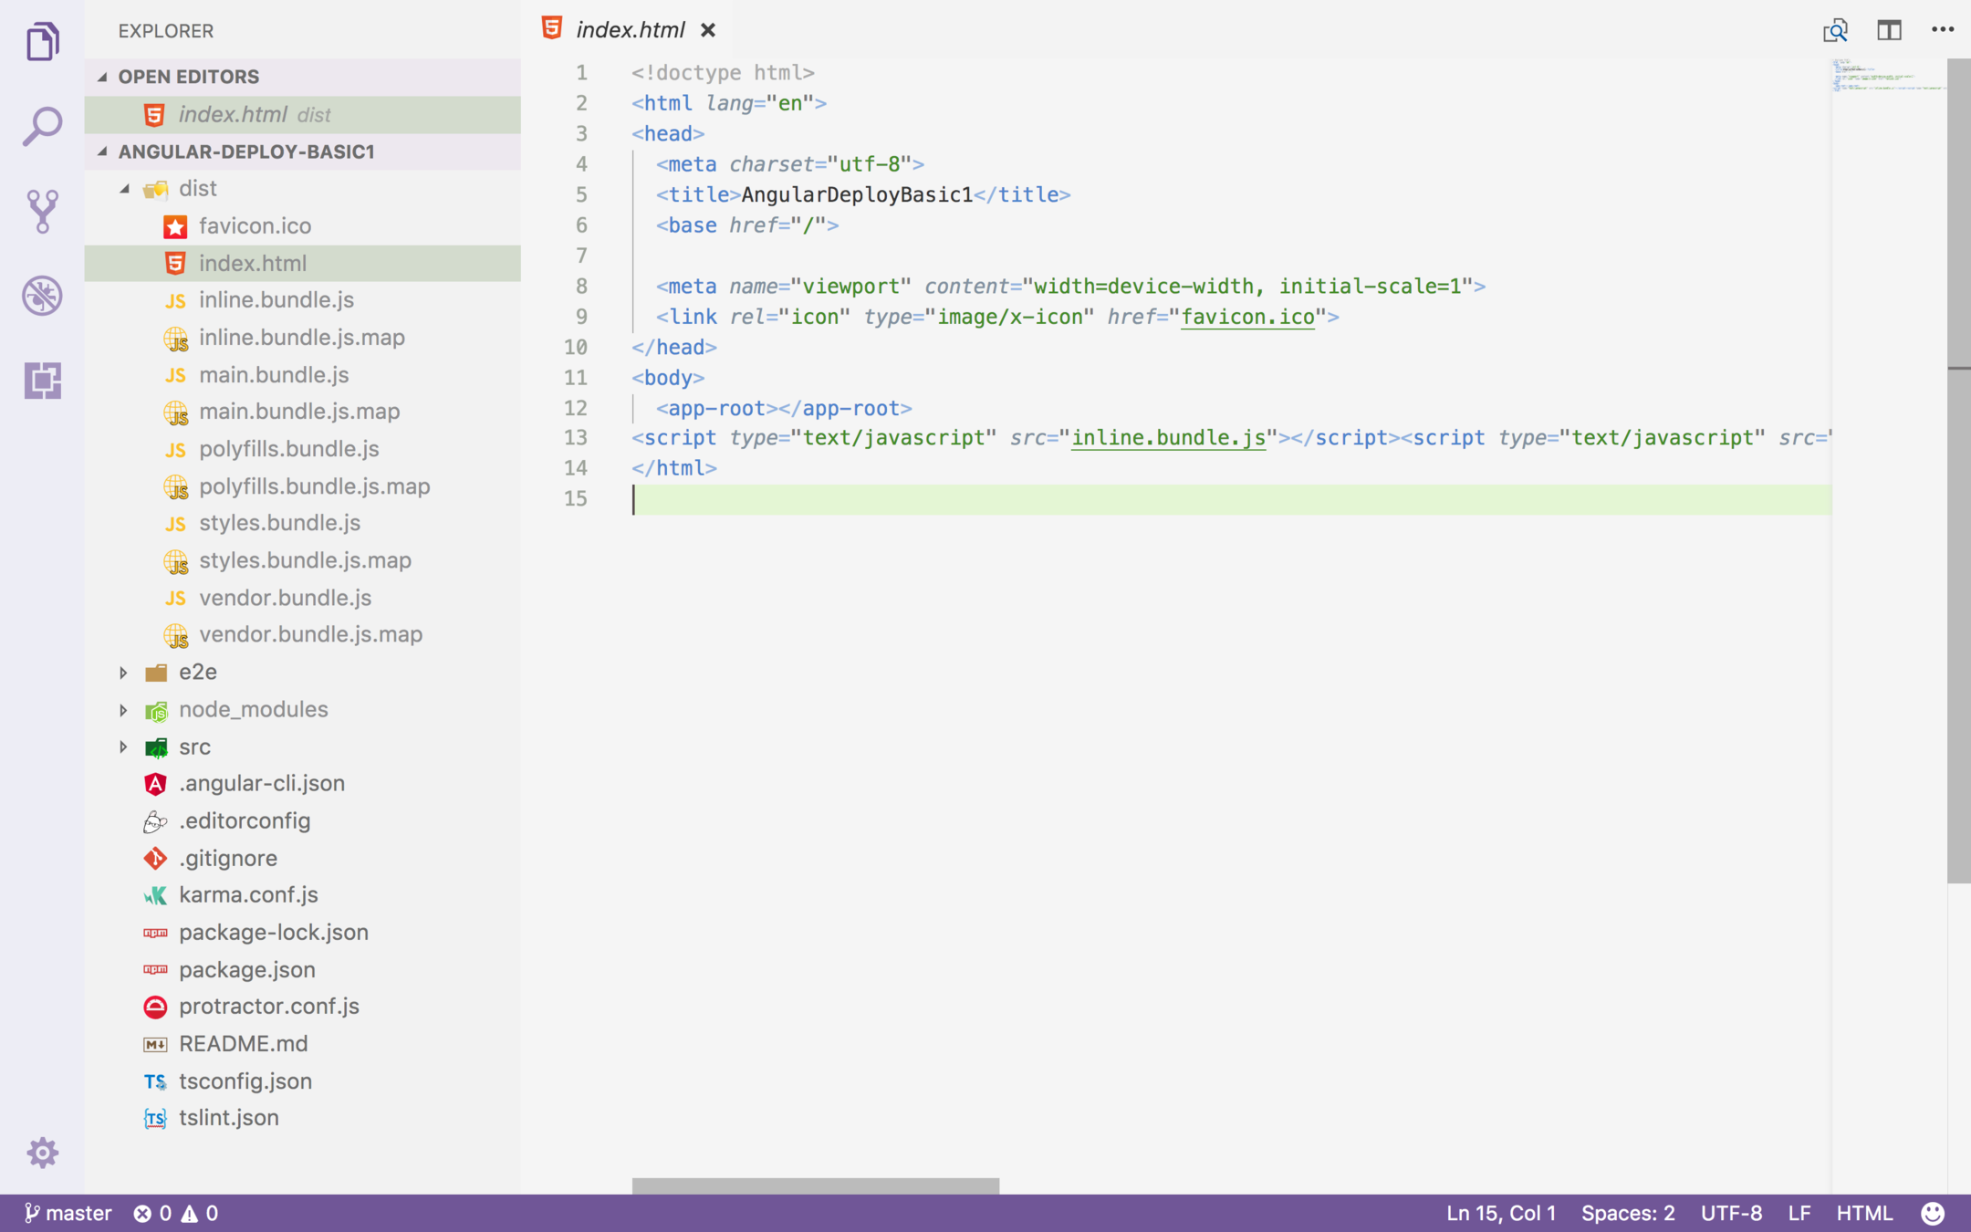Open the Manage gear icon
Image resolution: width=1971 pixels, height=1232 pixels.
click(x=42, y=1154)
